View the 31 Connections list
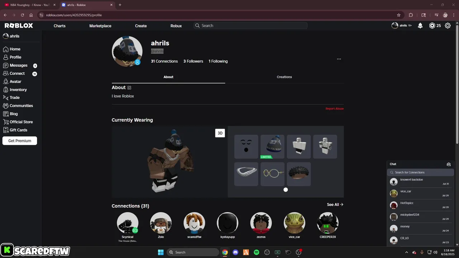The height and width of the screenshot is (258, 459). [164, 61]
